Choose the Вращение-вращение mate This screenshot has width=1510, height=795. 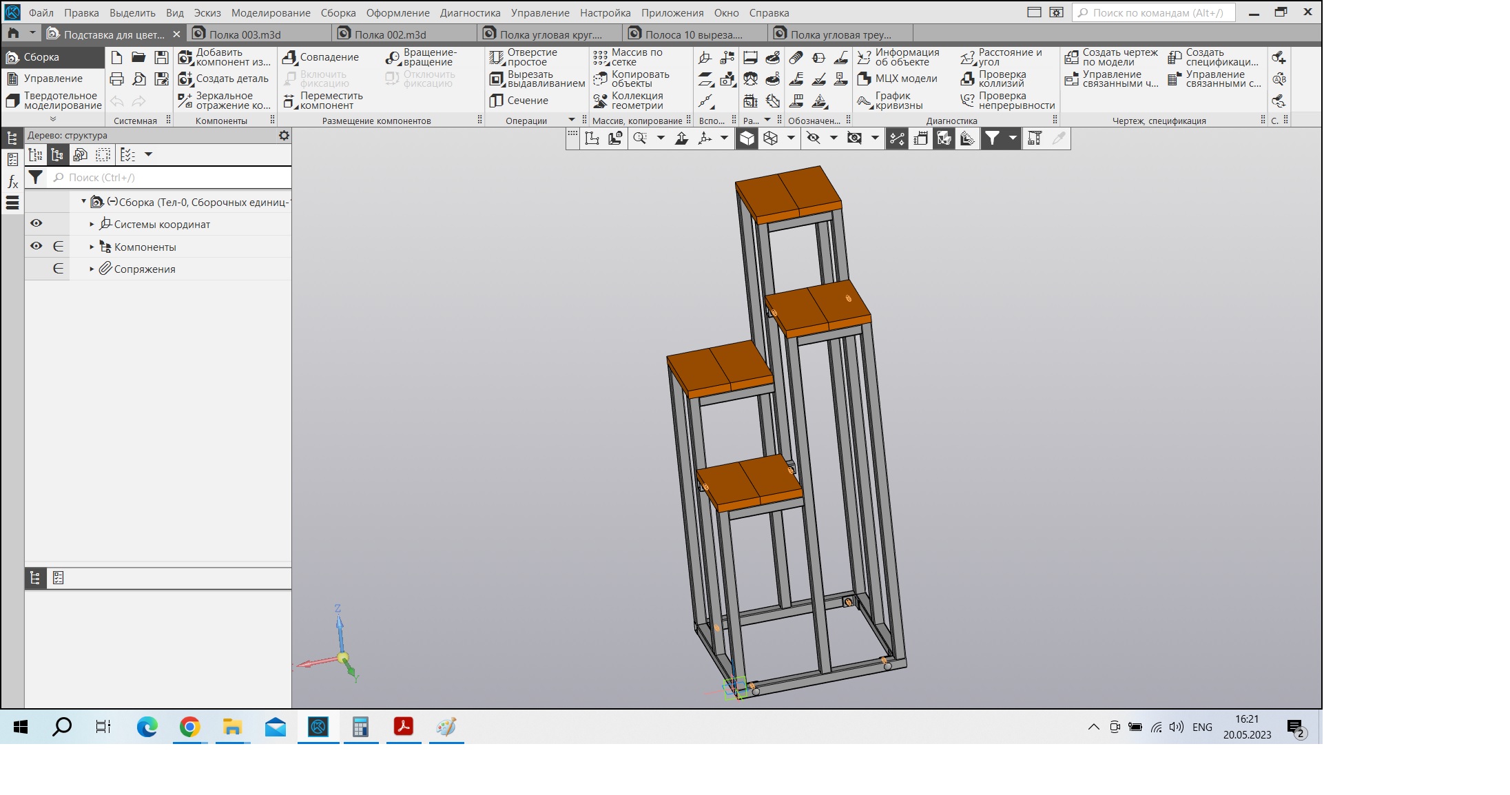421,57
